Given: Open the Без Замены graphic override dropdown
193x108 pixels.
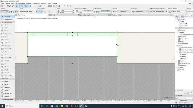Looking at the screenshot, I should (x=138, y=101).
